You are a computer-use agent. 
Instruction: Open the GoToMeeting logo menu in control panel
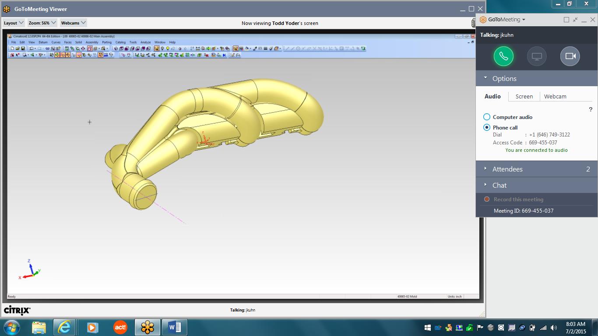coord(503,20)
